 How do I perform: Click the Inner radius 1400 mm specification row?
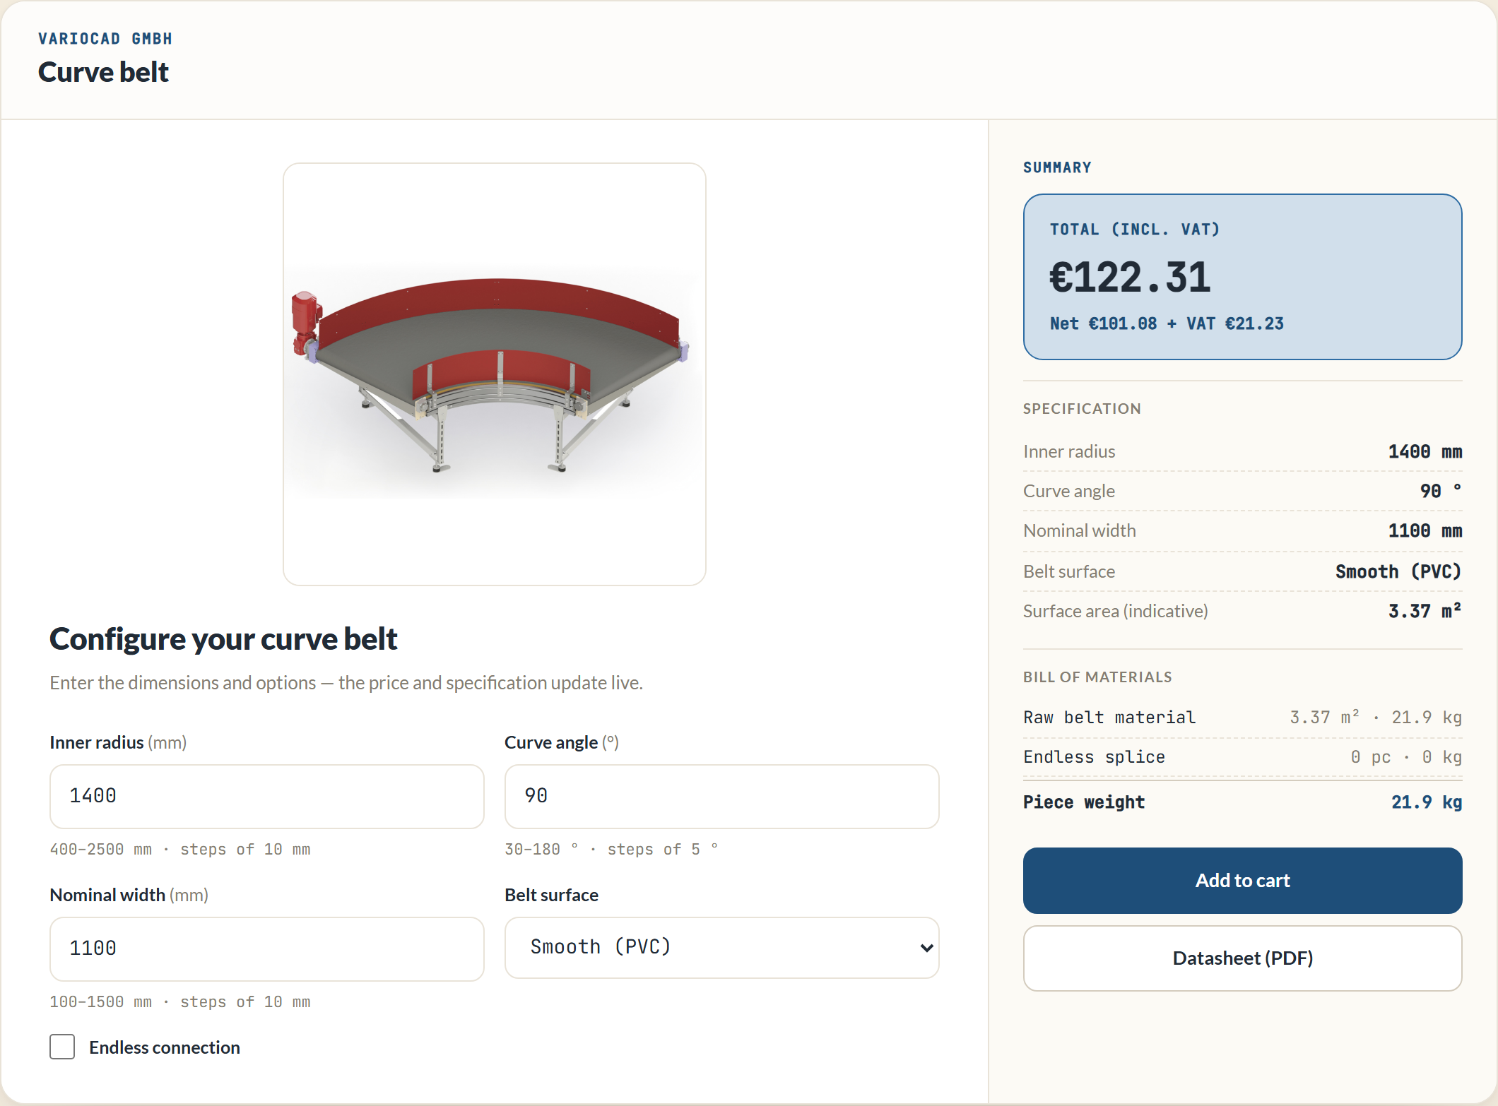(1242, 451)
